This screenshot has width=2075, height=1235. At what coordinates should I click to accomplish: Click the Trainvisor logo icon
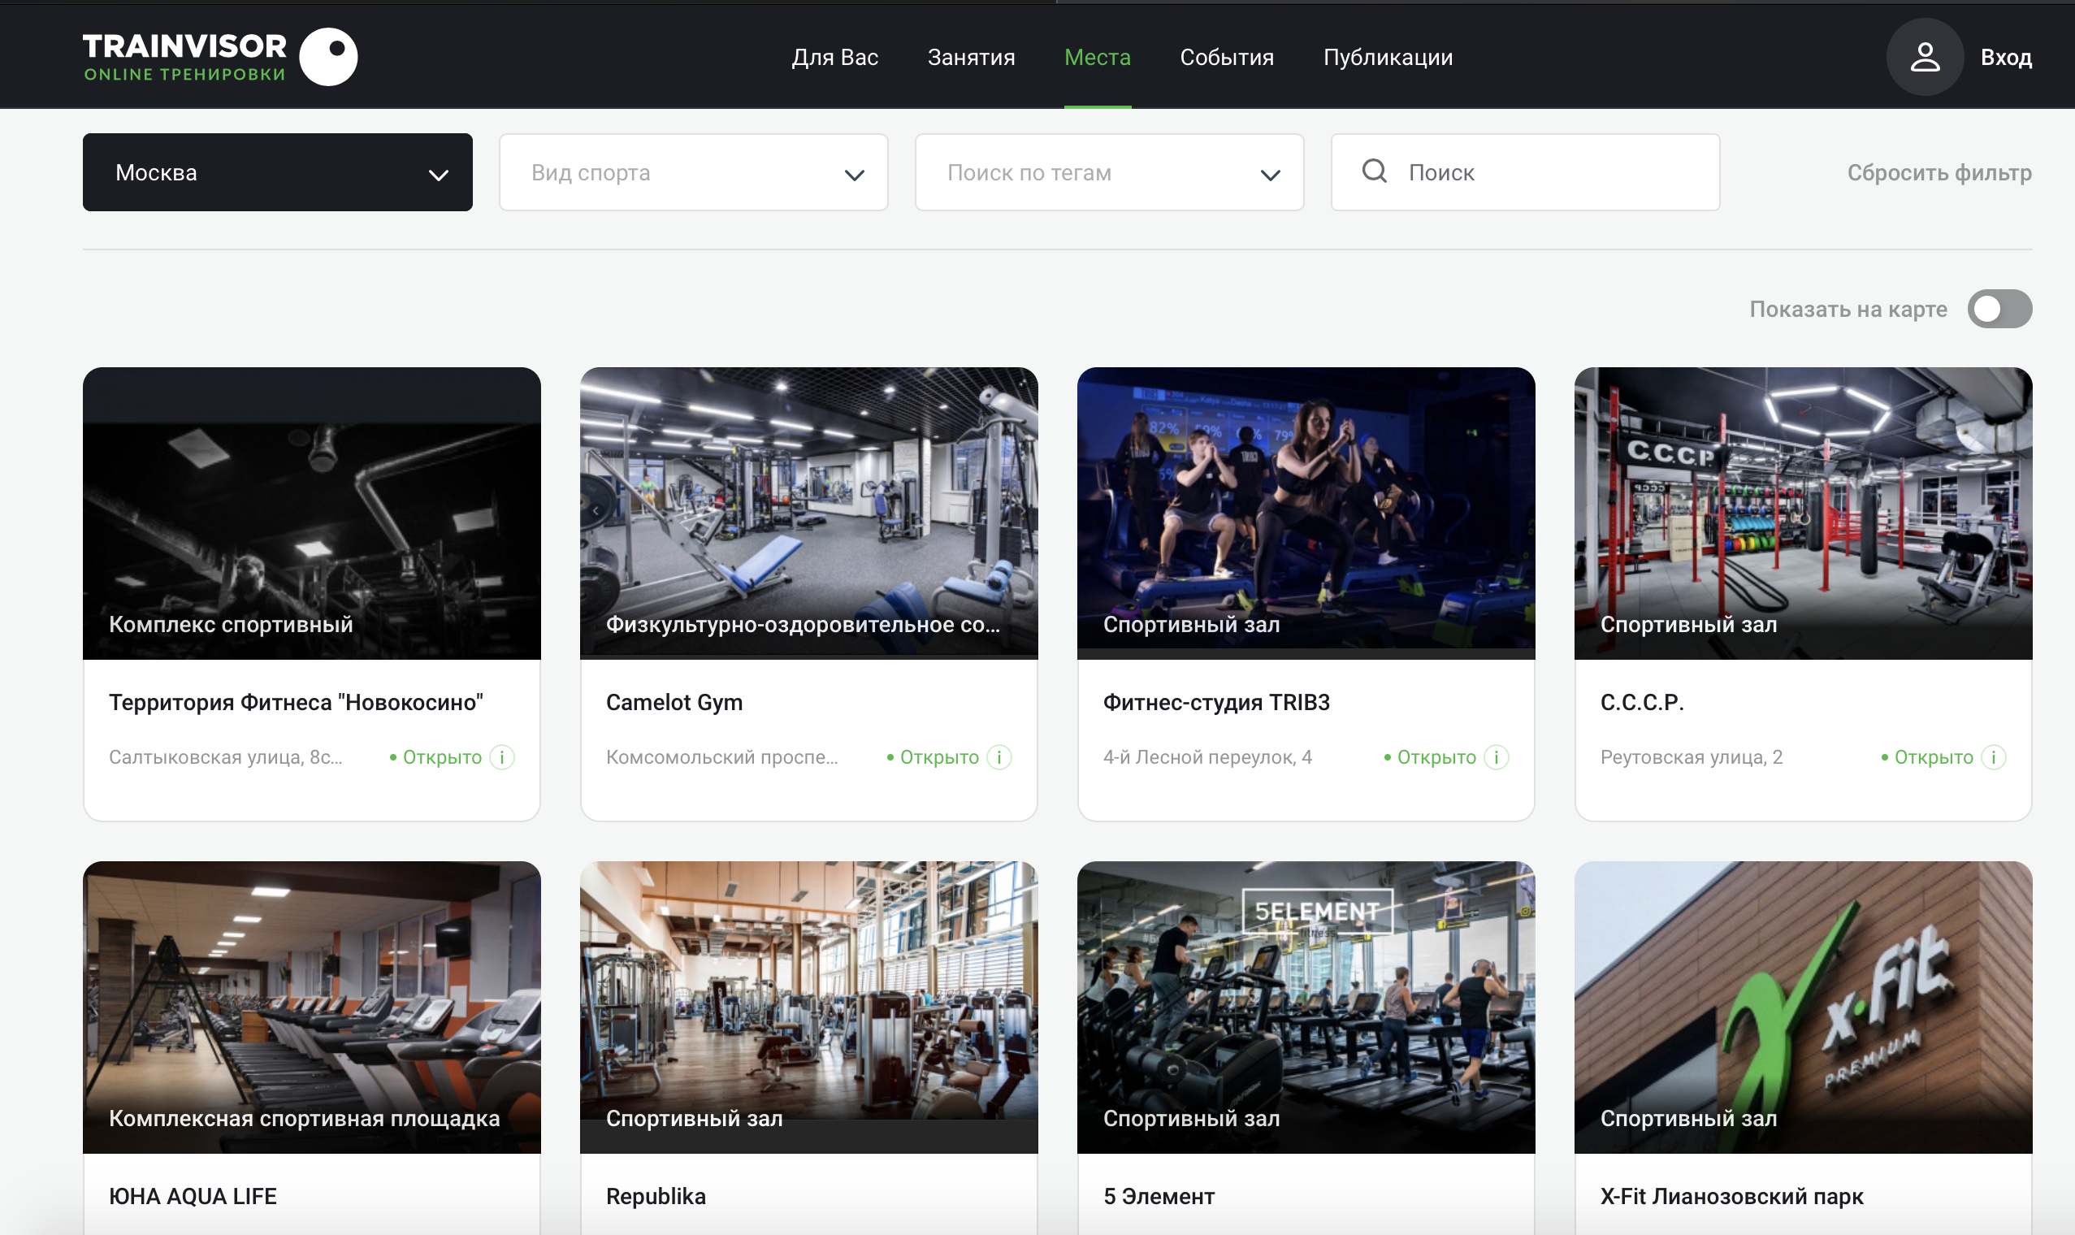pyautogui.click(x=327, y=57)
